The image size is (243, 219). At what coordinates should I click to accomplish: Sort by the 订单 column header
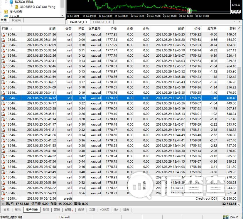tap(11, 29)
